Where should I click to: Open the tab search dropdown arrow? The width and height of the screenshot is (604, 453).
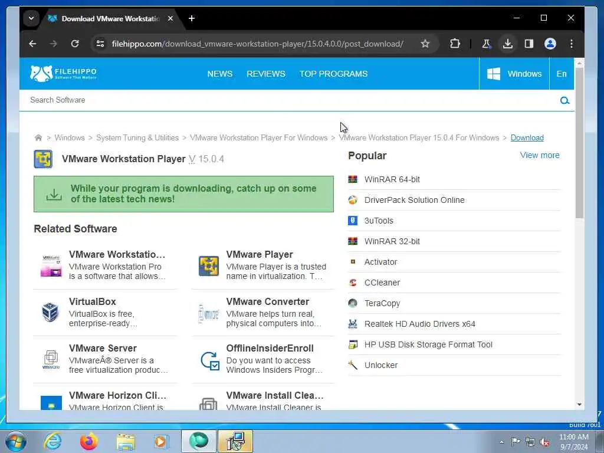coord(31,18)
